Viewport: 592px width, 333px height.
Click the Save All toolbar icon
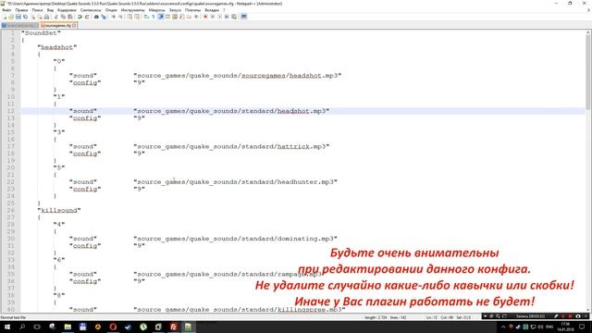25,17
